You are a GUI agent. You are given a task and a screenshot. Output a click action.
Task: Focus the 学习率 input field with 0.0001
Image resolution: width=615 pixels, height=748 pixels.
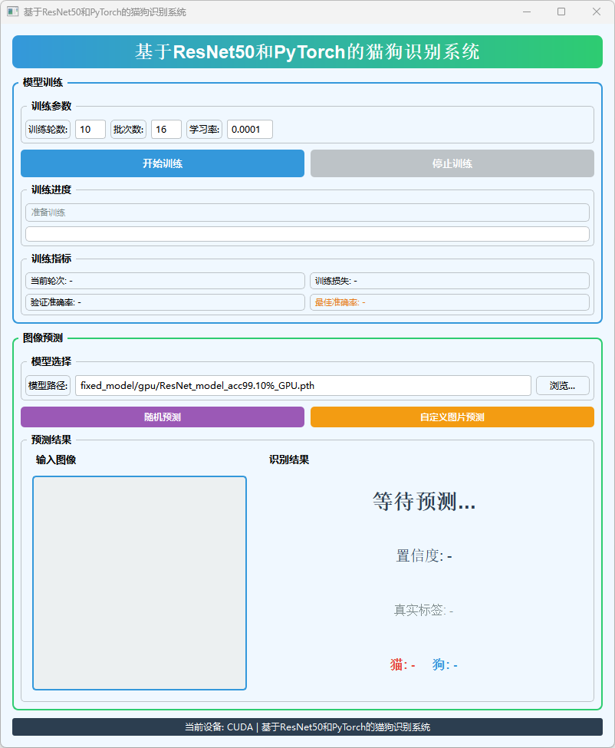[x=249, y=130]
